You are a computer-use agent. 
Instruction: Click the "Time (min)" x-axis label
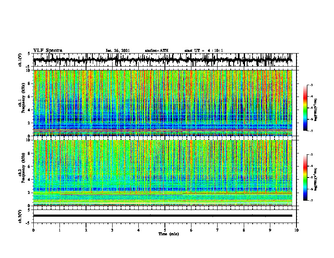coord(169,234)
